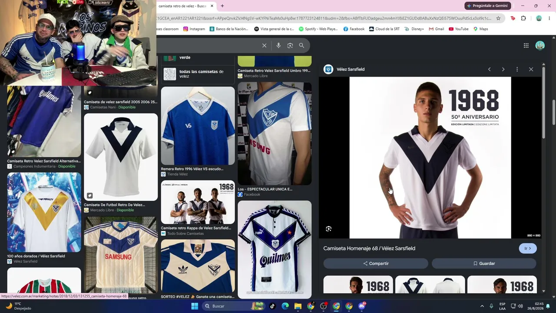
Task: Close the image preview panel
Action: pyautogui.click(x=531, y=70)
